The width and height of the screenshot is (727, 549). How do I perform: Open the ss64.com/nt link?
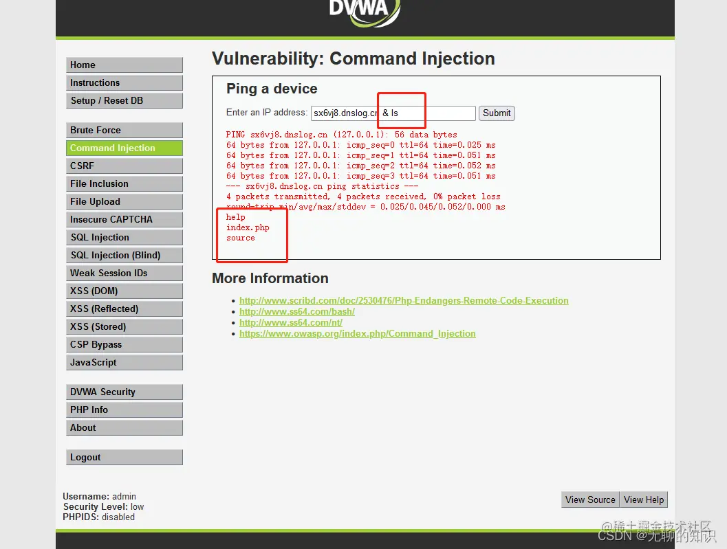(291, 322)
